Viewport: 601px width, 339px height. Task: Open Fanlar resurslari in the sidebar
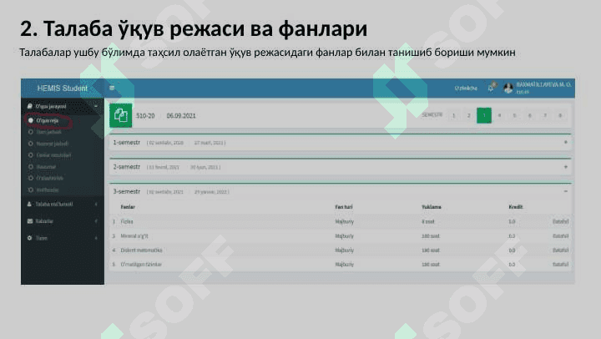click(x=53, y=155)
